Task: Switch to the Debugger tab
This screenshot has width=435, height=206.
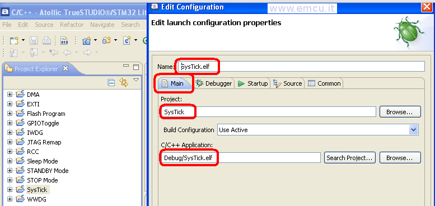Action: pos(214,83)
